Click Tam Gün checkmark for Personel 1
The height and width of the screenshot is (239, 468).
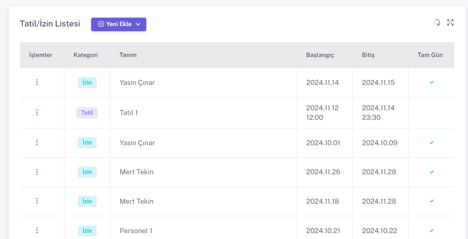432,231
